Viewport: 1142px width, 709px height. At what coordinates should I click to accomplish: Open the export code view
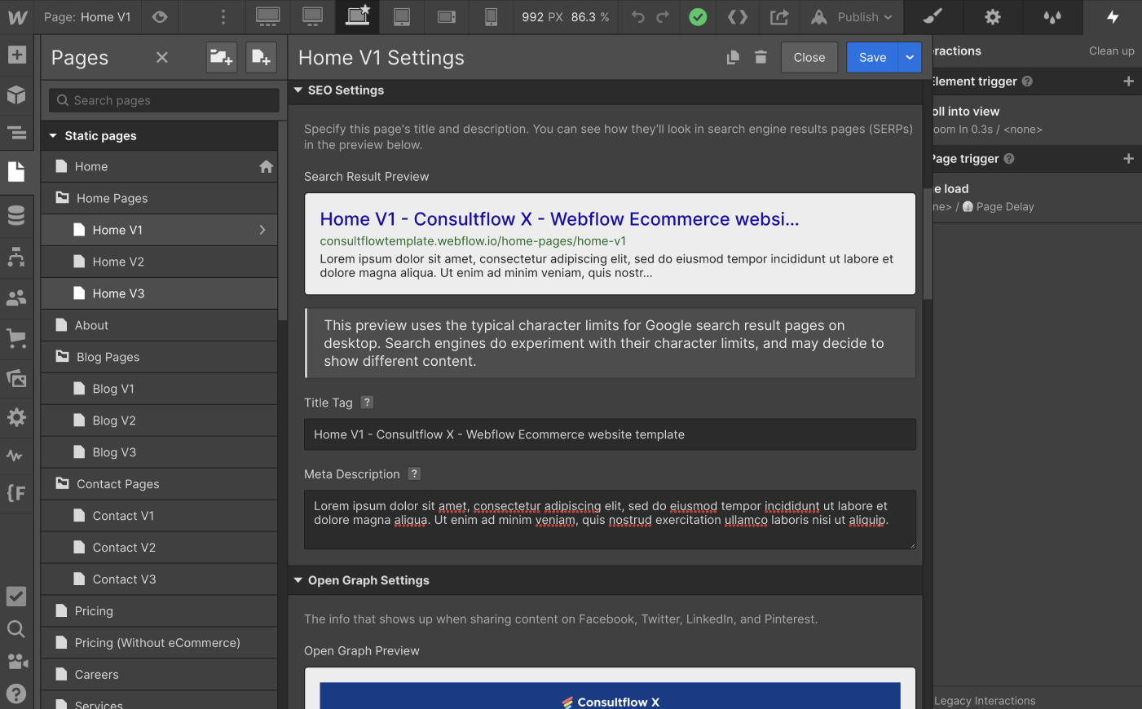pos(737,17)
